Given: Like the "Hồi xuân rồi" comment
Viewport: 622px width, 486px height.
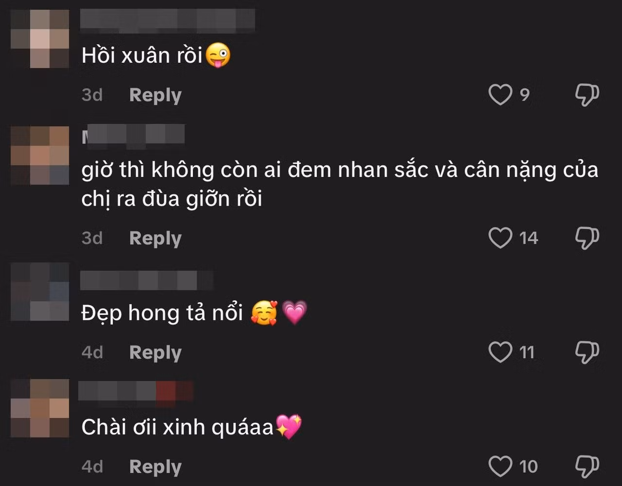Looking at the screenshot, I should 500,95.
